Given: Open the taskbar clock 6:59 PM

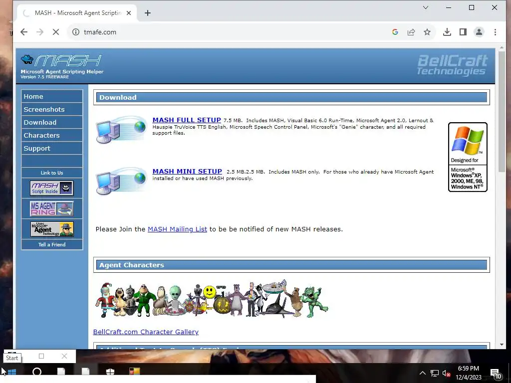Looking at the screenshot, I should pyautogui.click(x=468, y=373).
